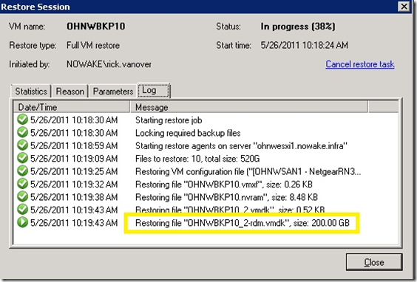The height and width of the screenshot is (282, 417).
Task: Click timestamp 10:18:59 AM in the log
Action: click(74, 145)
